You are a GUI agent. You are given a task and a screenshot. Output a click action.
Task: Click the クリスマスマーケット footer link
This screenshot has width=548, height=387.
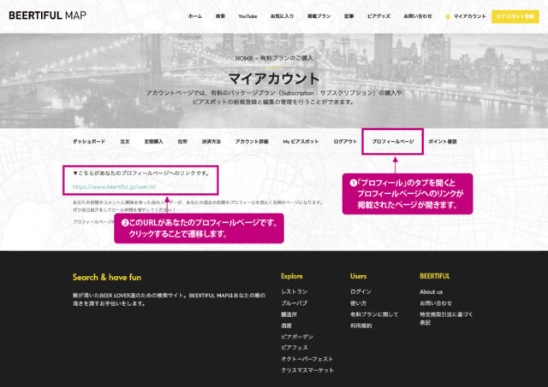coord(307,370)
